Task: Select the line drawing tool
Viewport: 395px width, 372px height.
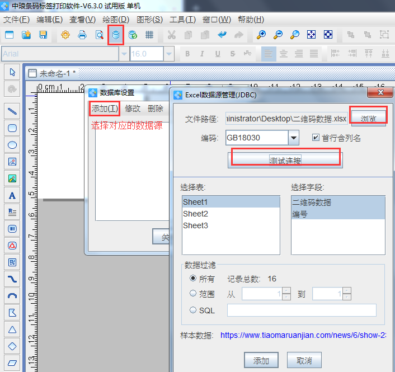Action: click(x=12, y=111)
